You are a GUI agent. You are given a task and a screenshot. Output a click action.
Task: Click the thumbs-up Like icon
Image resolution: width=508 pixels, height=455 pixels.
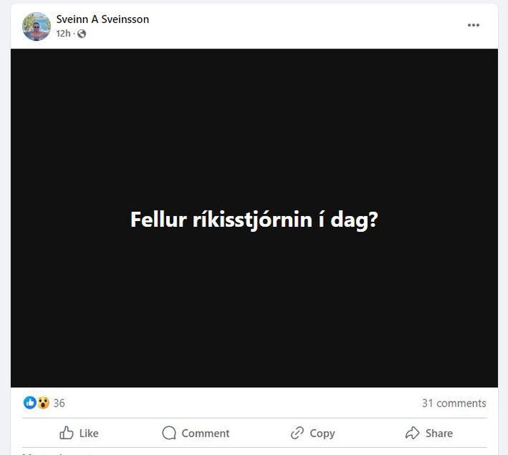coord(66,433)
